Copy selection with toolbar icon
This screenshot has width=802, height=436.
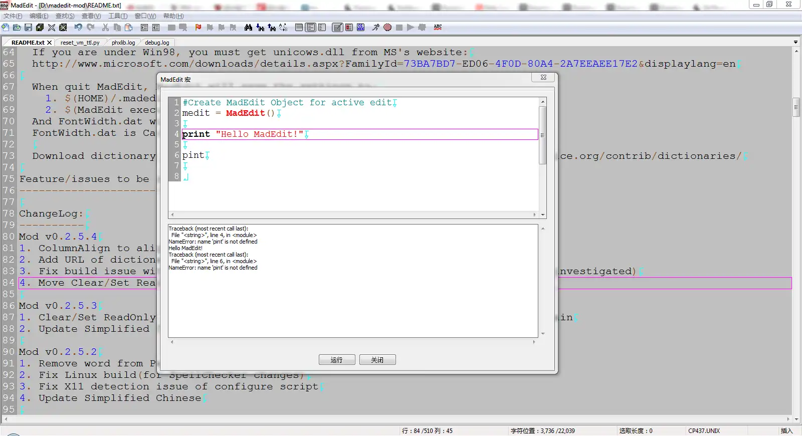tap(117, 28)
